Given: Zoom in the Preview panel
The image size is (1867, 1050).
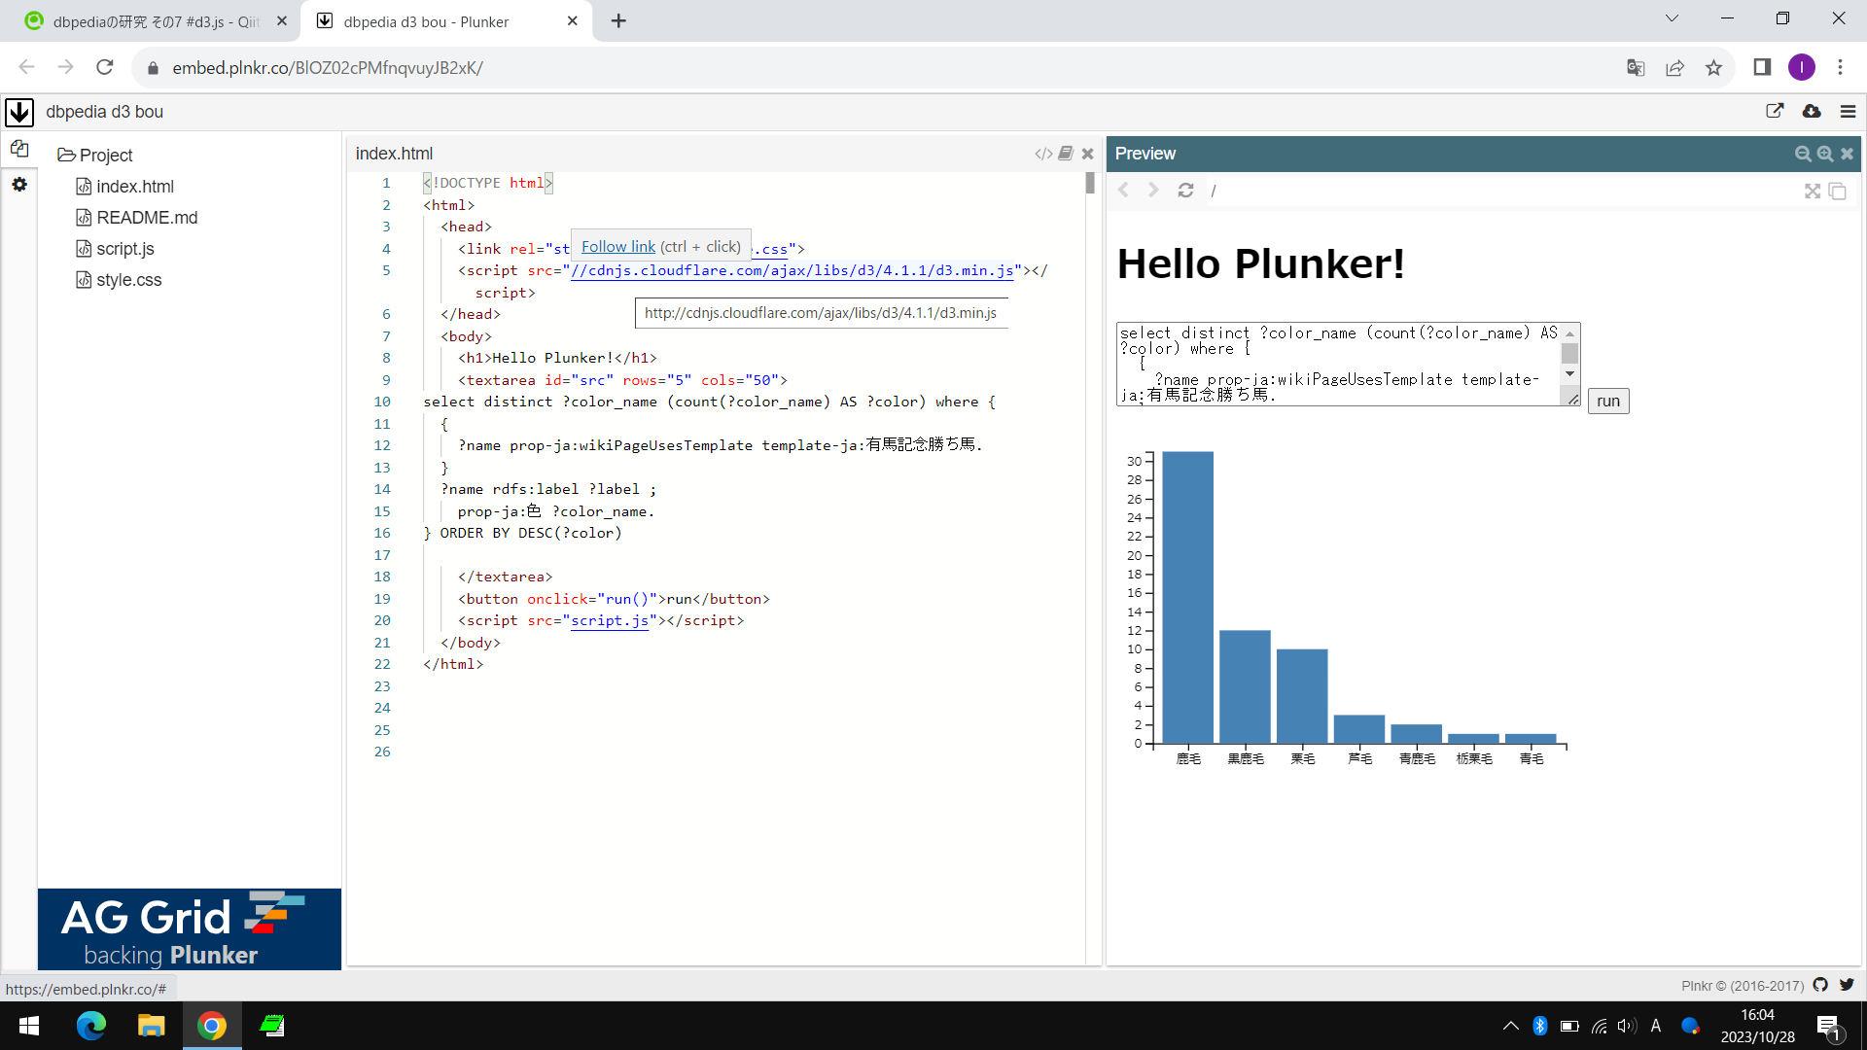Looking at the screenshot, I should (x=1825, y=154).
